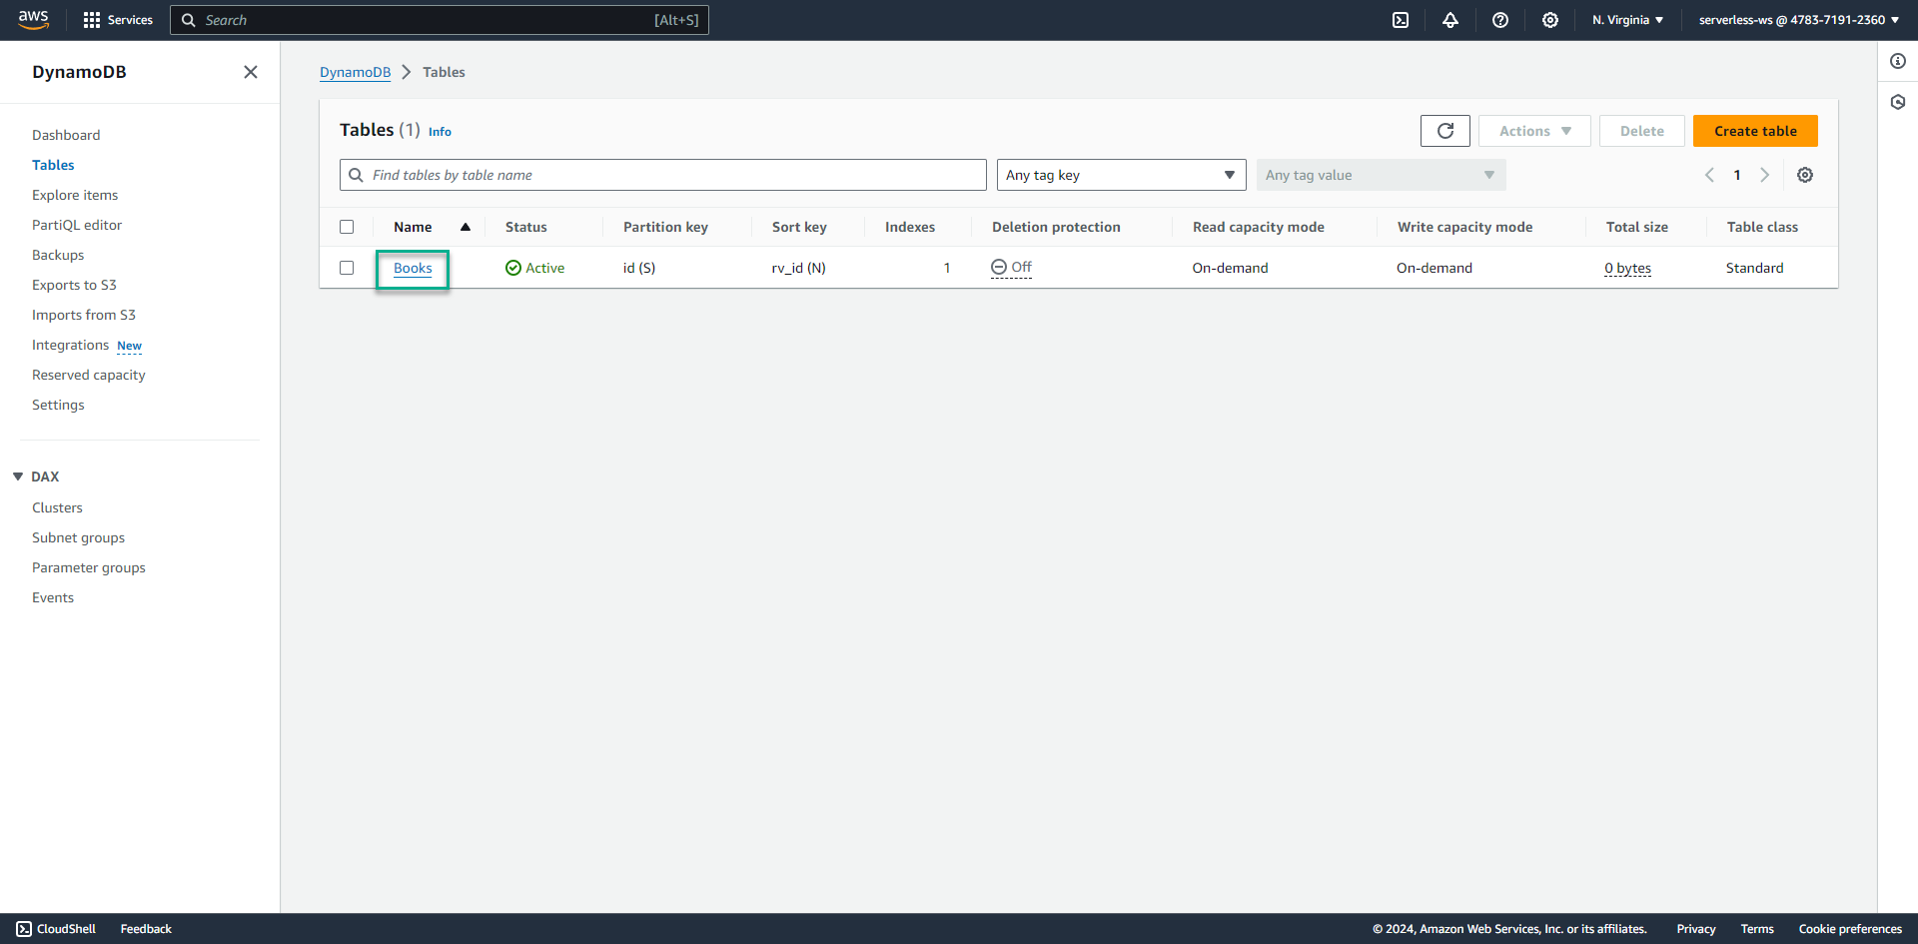The image size is (1918, 944).
Task: Open the N. Virginia region selector
Action: point(1627,20)
